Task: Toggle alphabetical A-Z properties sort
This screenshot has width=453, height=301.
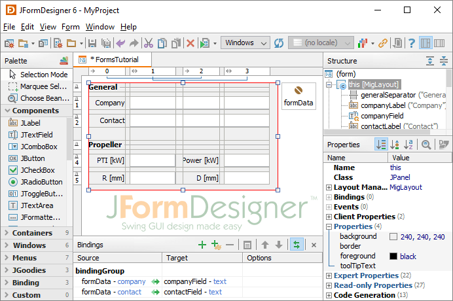Action: [408, 145]
